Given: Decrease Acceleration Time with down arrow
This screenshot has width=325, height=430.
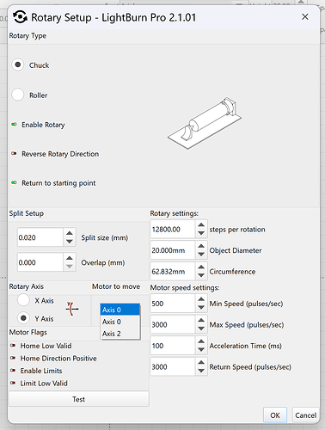Looking at the screenshot, I should [201, 350].
